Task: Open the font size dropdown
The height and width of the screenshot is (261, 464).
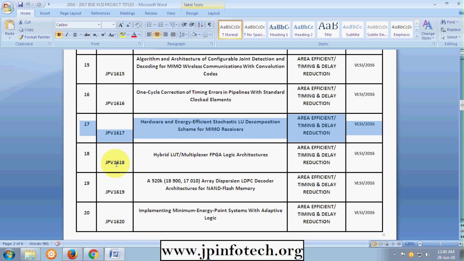Action: pyautogui.click(x=113, y=25)
